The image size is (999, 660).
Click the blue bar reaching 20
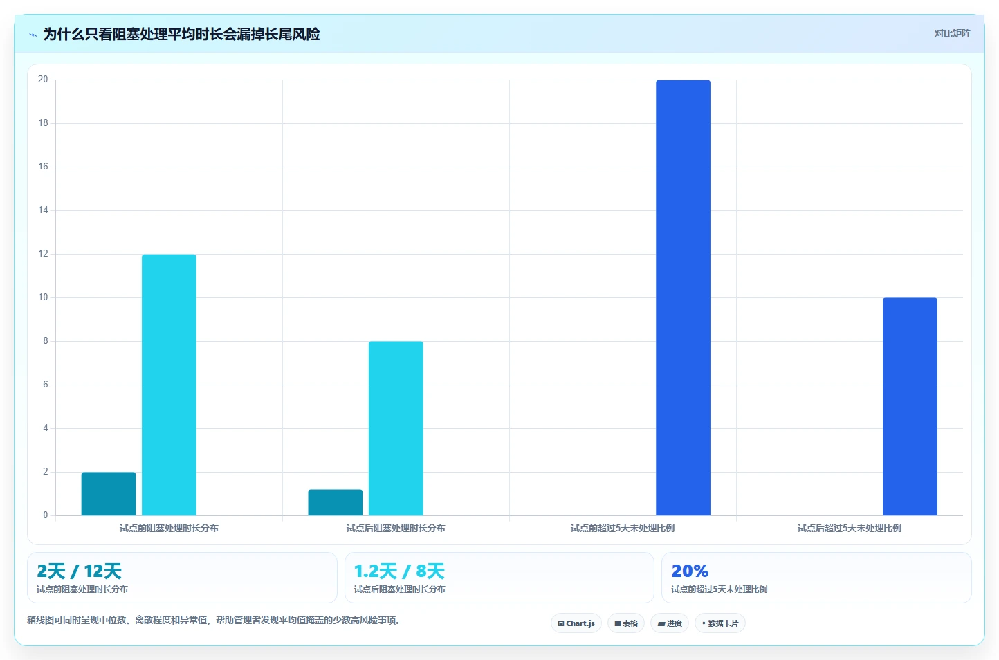pos(683,297)
